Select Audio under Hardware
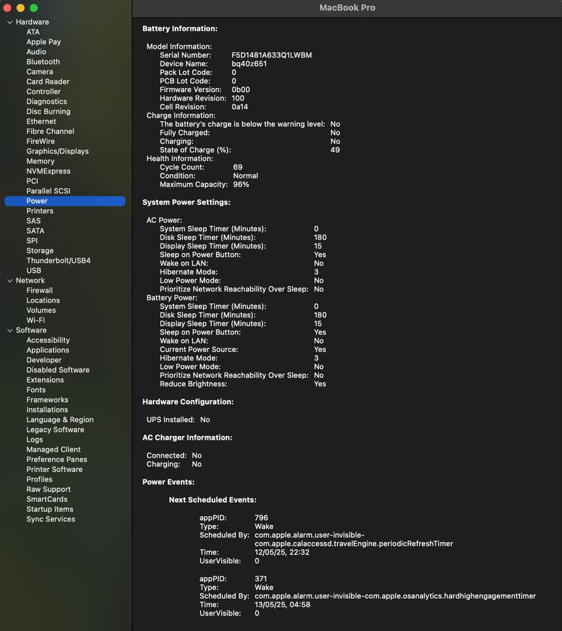562x631 pixels. click(36, 52)
